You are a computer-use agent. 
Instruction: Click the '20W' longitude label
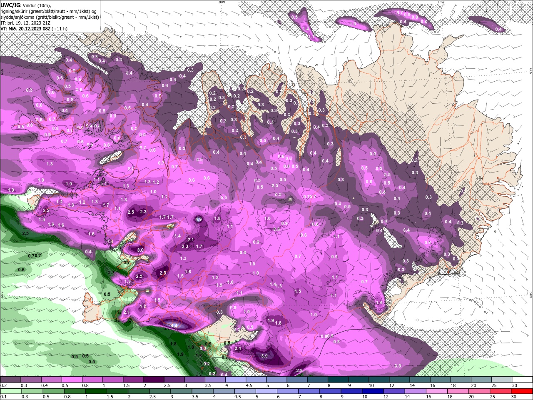point(222,2)
